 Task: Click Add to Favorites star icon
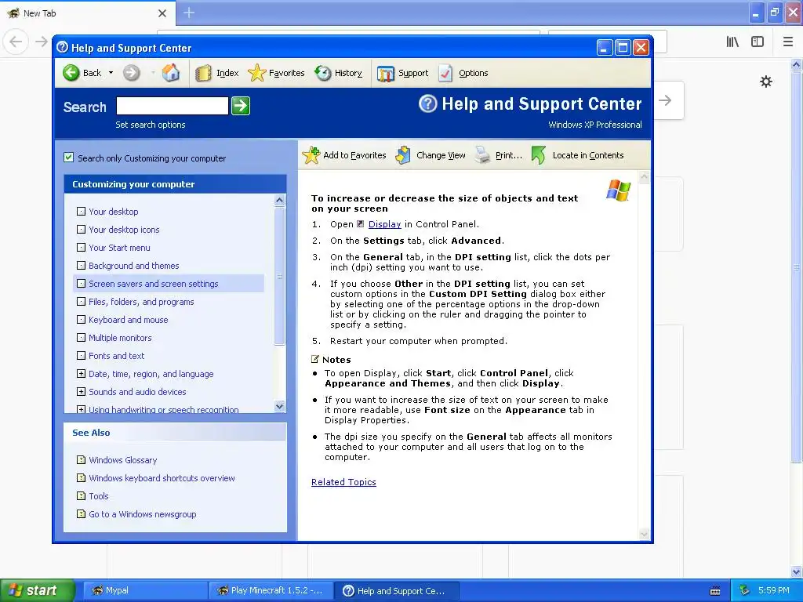click(x=311, y=154)
